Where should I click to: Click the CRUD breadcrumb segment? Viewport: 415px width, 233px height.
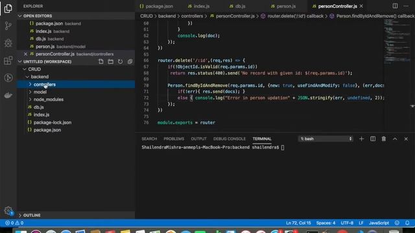tap(147, 16)
